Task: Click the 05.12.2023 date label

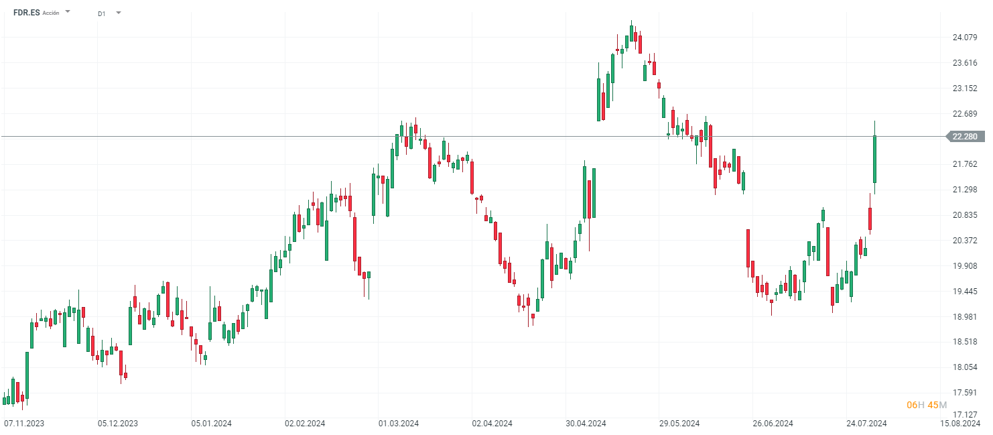Action: 118,424
